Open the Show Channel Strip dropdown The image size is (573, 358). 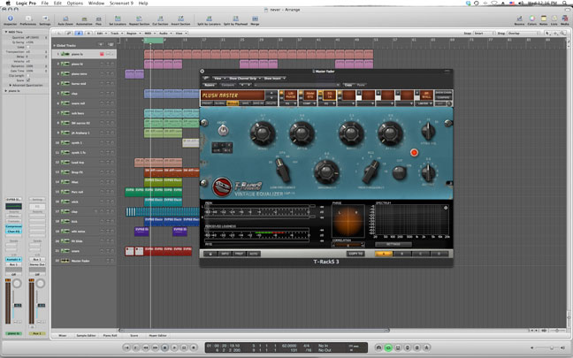(x=244, y=78)
